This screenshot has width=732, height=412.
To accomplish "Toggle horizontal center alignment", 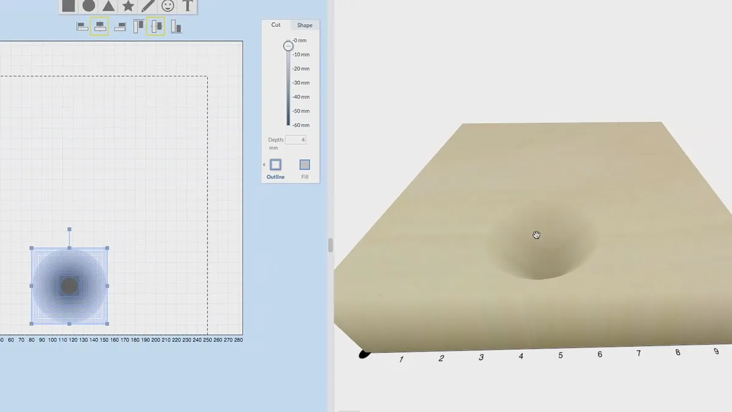I will (99, 26).
